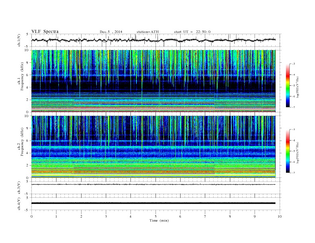Click the 'Time (min)' axis label

159,220
